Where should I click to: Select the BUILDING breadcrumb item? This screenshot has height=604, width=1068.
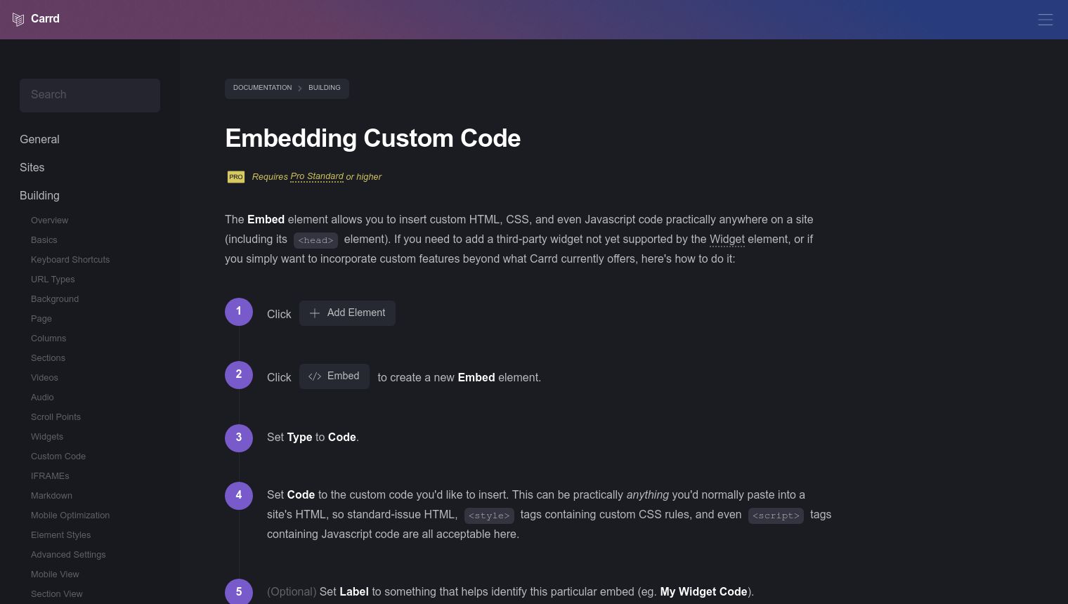click(x=324, y=88)
